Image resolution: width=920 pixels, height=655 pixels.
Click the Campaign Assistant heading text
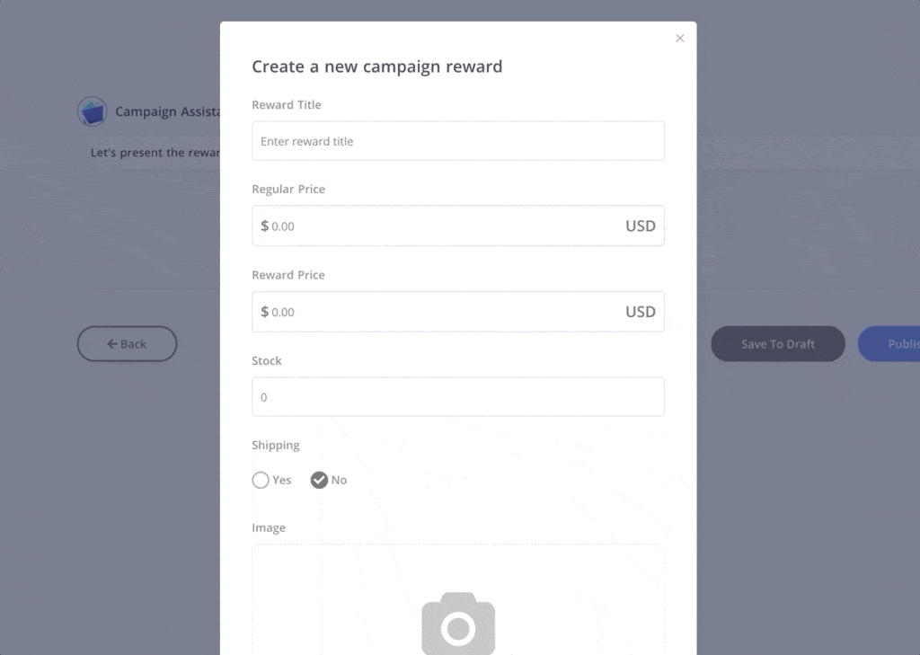[x=168, y=111]
